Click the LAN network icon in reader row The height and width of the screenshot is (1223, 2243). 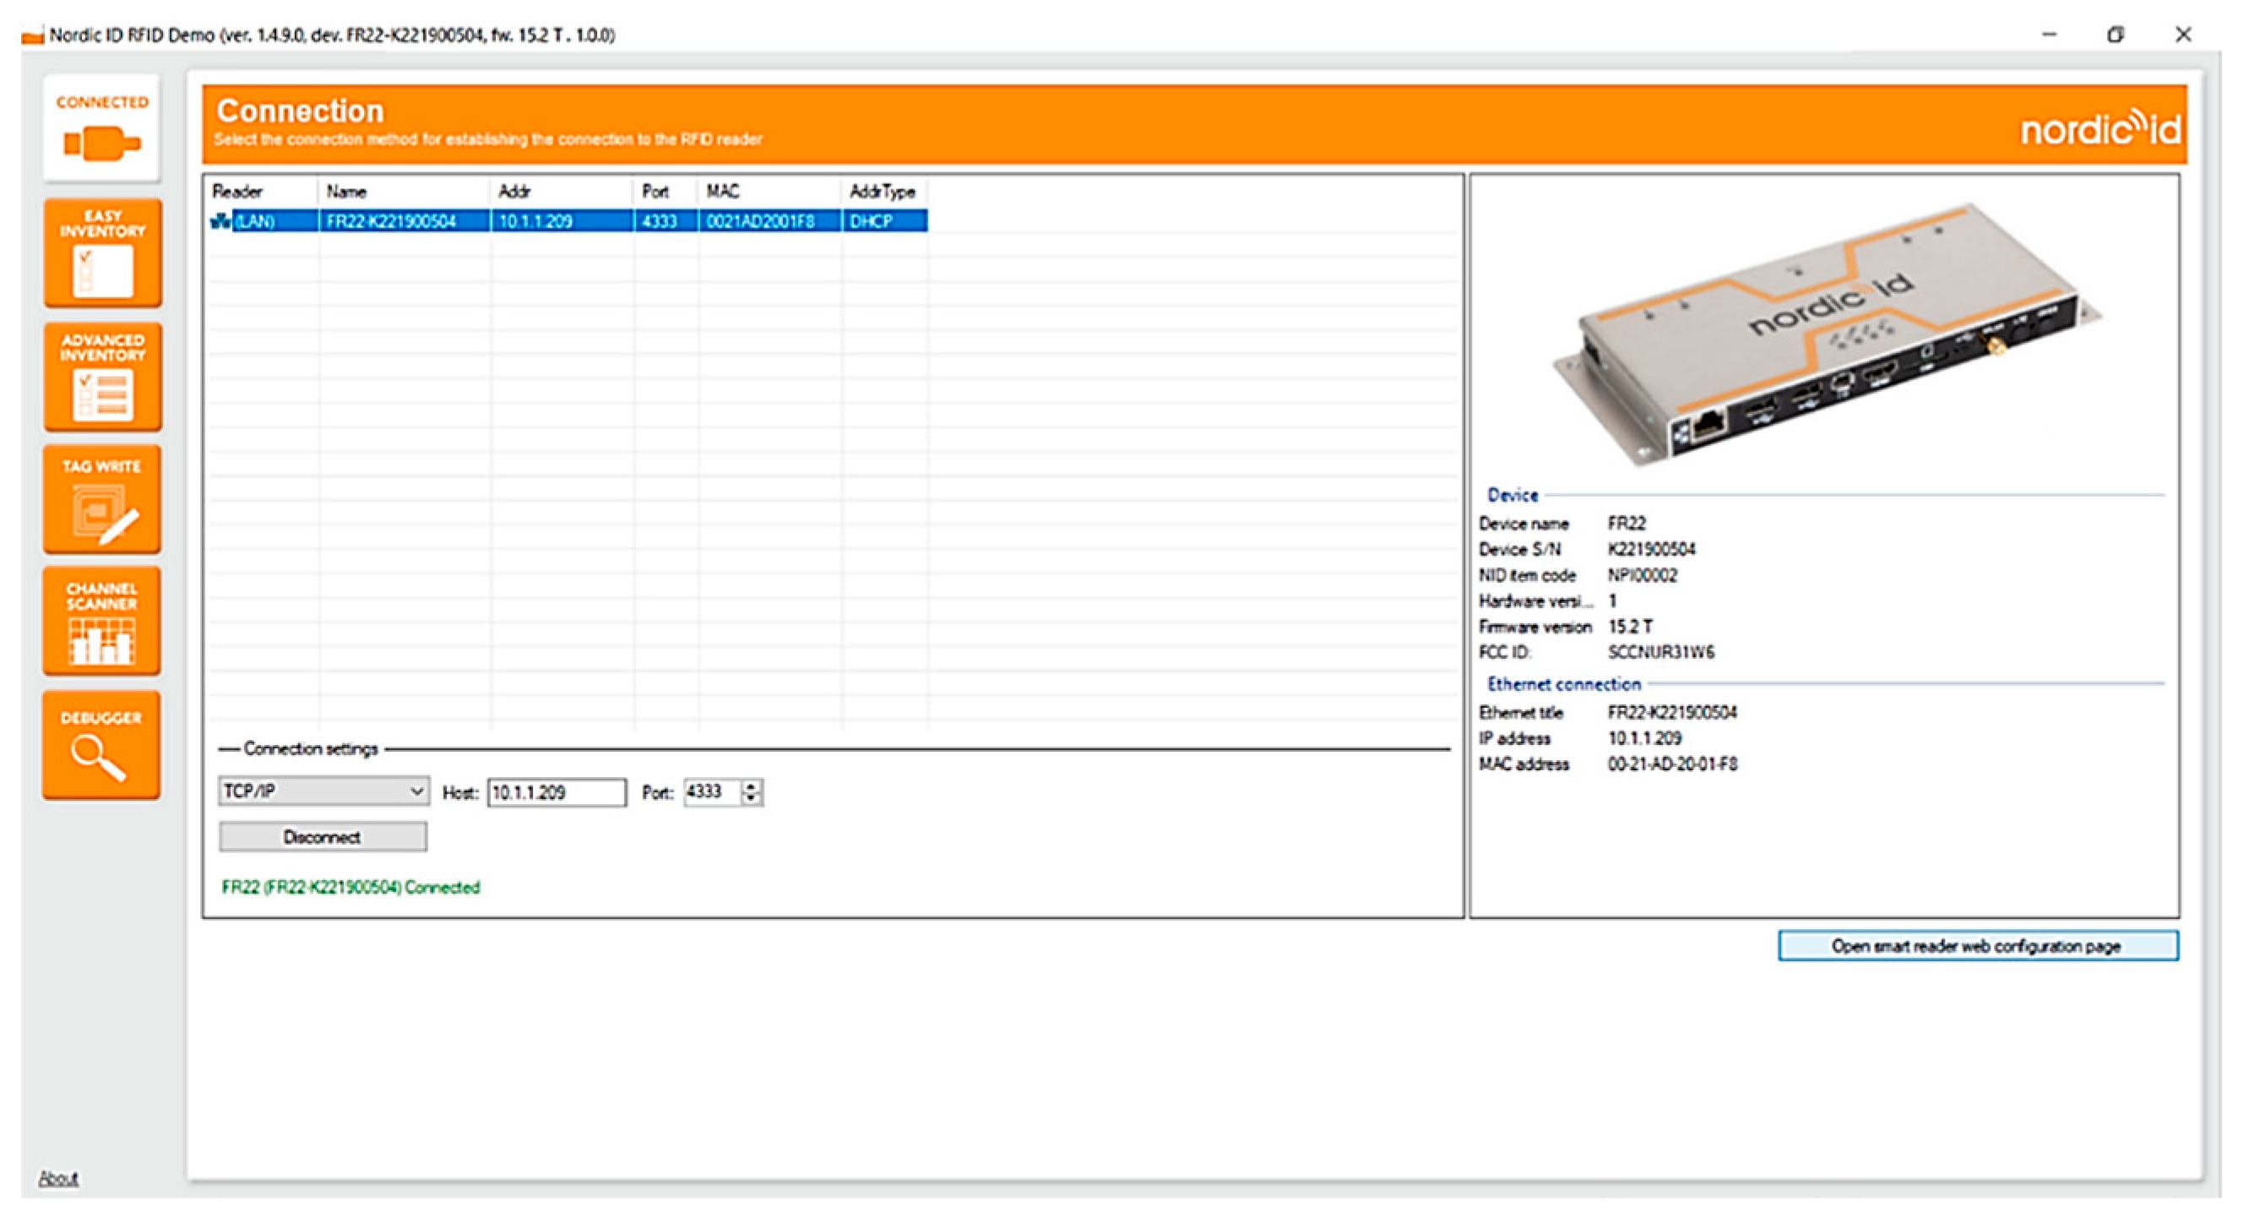pyautogui.click(x=220, y=221)
